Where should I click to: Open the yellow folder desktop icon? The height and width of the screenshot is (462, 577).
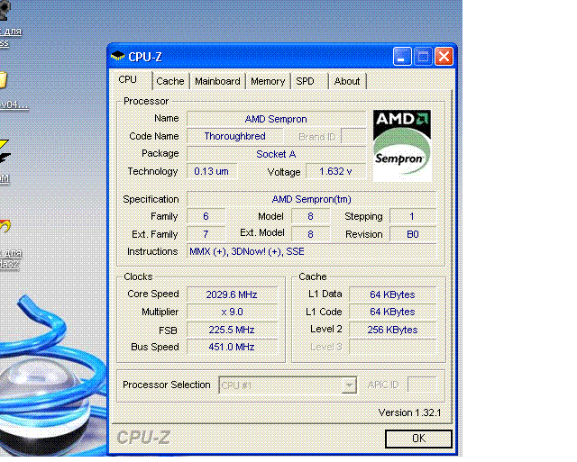(x=3, y=80)
